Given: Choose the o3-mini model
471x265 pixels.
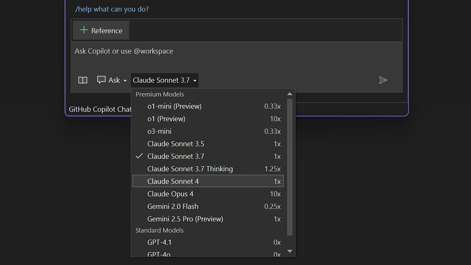Looking at the screenshot, I should [x=208, y=131].
